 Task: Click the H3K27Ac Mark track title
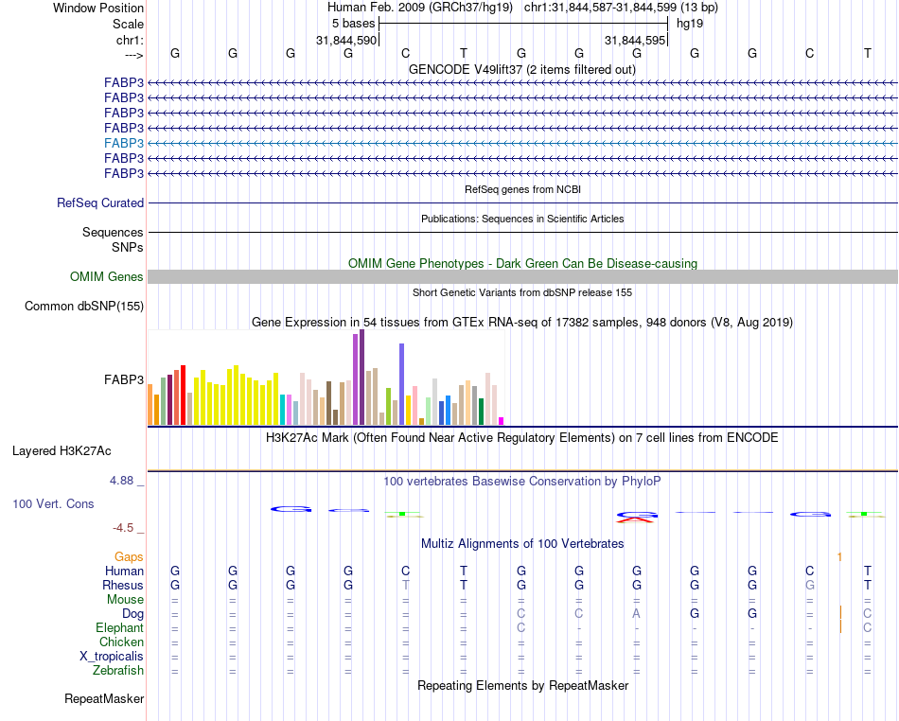pyautogui.click(x=522, y=438)
